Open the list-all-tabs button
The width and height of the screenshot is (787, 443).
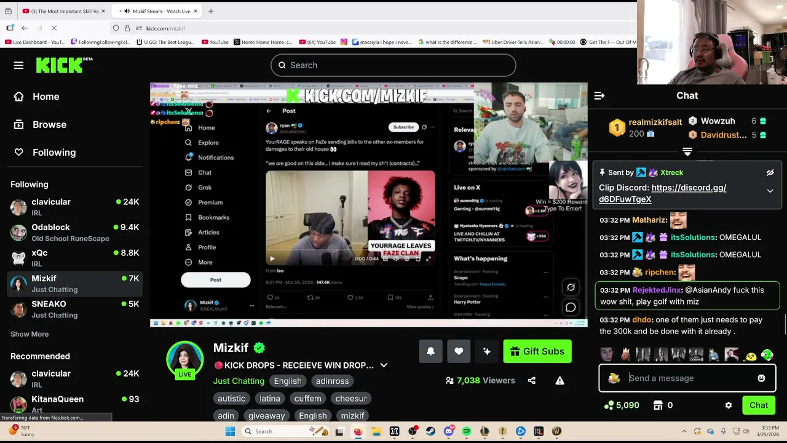[8, 11]
